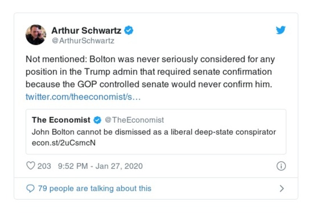
Task: Click "79 people are talking about this"
Action: click(x=94, y=188)
